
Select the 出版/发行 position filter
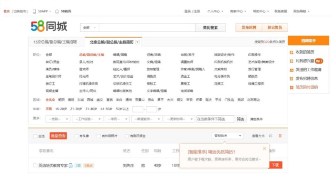(187, 55)
